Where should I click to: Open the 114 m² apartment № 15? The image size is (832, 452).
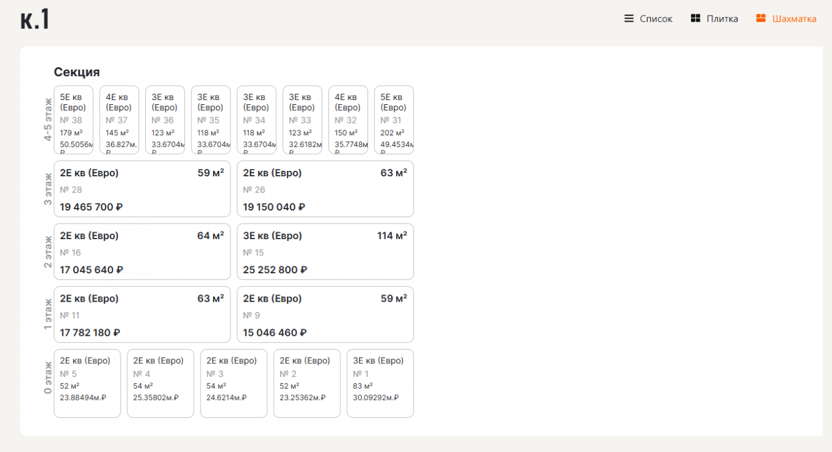pos(325,252)
